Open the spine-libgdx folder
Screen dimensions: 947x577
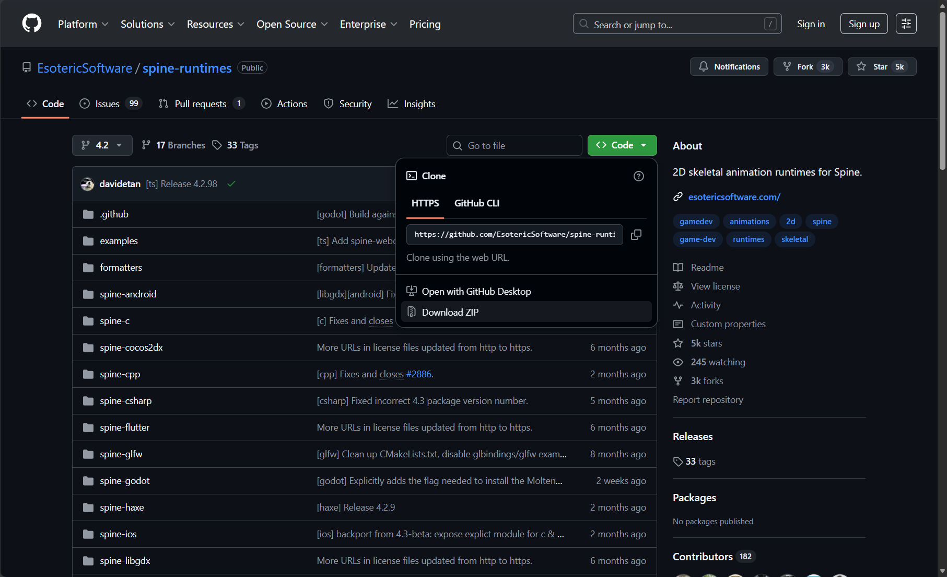tap(125, 561)
